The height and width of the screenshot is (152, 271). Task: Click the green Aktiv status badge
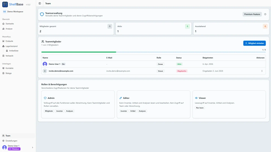click(x=179, y=64)
